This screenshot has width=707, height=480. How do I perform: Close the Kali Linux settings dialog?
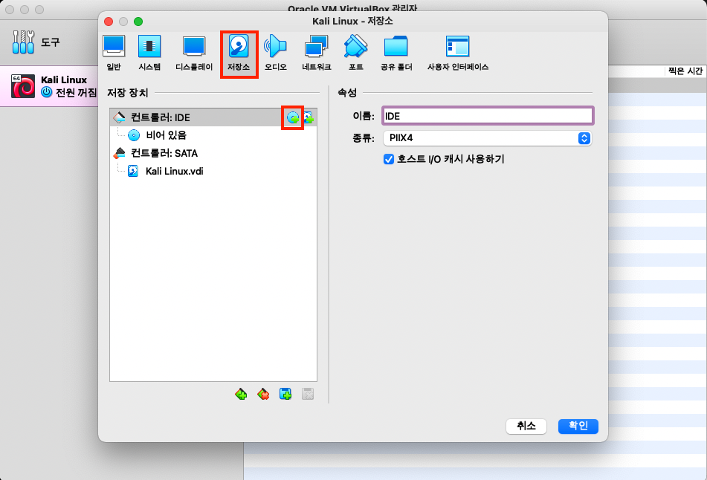(x=109, y=22)
